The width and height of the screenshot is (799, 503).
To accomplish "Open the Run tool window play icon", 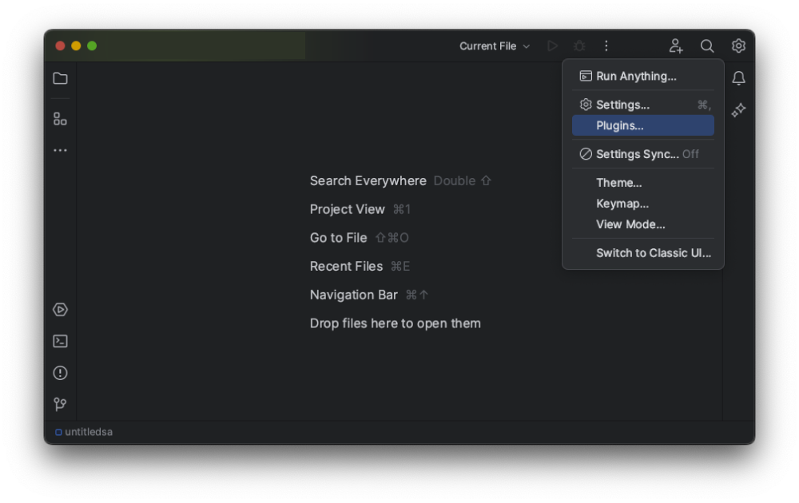I will [60, 310].
